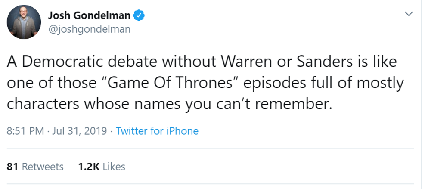Viewport: 422px width, 189px height.
Task: View the 1.2K Likes list
Action: [102, 166]
